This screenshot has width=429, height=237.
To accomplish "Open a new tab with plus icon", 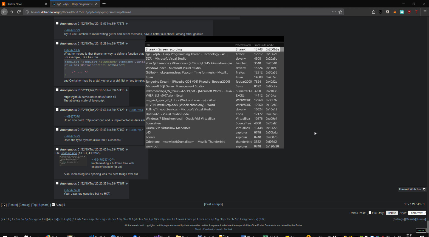I will point(104,4).
